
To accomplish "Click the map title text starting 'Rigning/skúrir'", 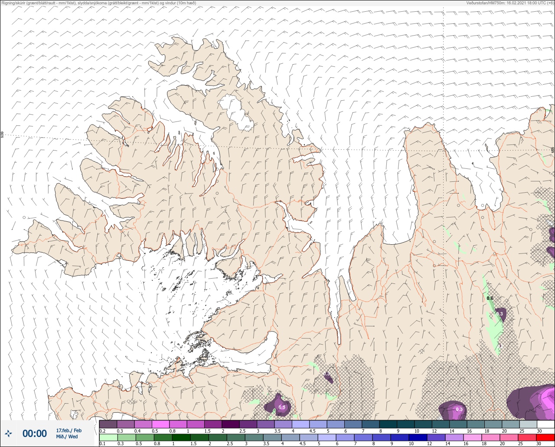I will point(98,3).
